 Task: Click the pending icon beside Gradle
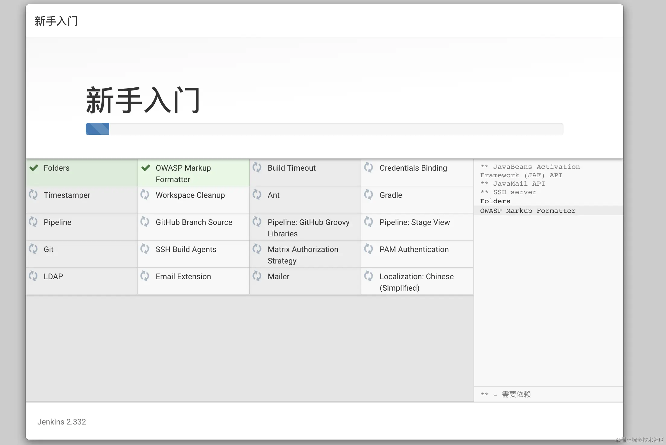click(x=369, y=194)
